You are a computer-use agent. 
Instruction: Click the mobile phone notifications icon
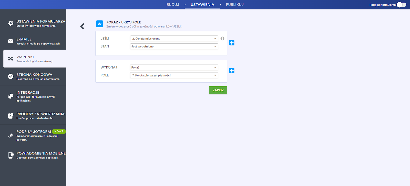tap(11, 155)
